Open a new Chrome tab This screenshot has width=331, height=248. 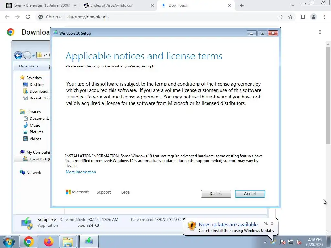(x=242, y=6)
